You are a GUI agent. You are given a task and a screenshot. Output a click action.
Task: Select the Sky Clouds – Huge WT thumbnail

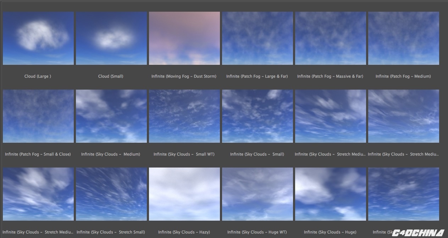(258, 194)
